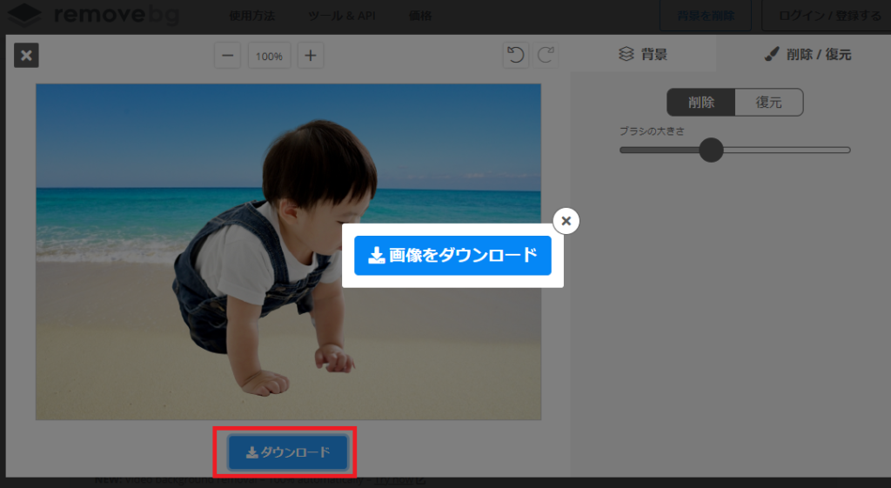
Task: Click the zoom in plus button
Action: (311, 56)
